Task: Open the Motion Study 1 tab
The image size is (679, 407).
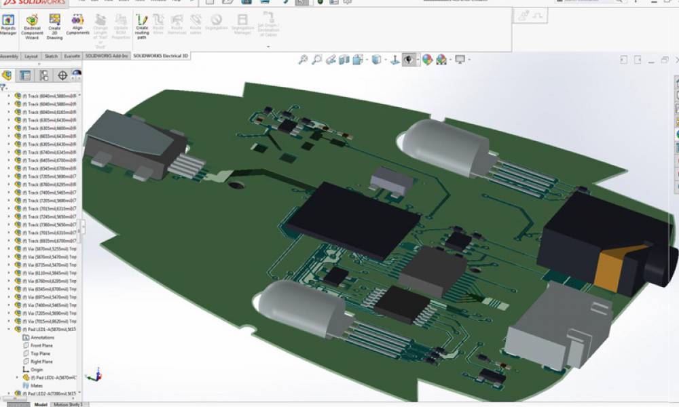Action: (x=68, y=404)
